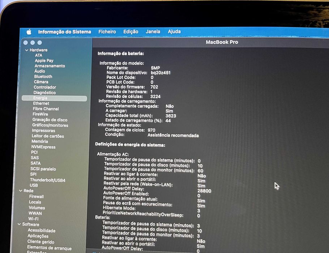Select Memória in the sidebar
Image resolution: width=329 pixels, height=253 pixels.
tap(40, 142)
